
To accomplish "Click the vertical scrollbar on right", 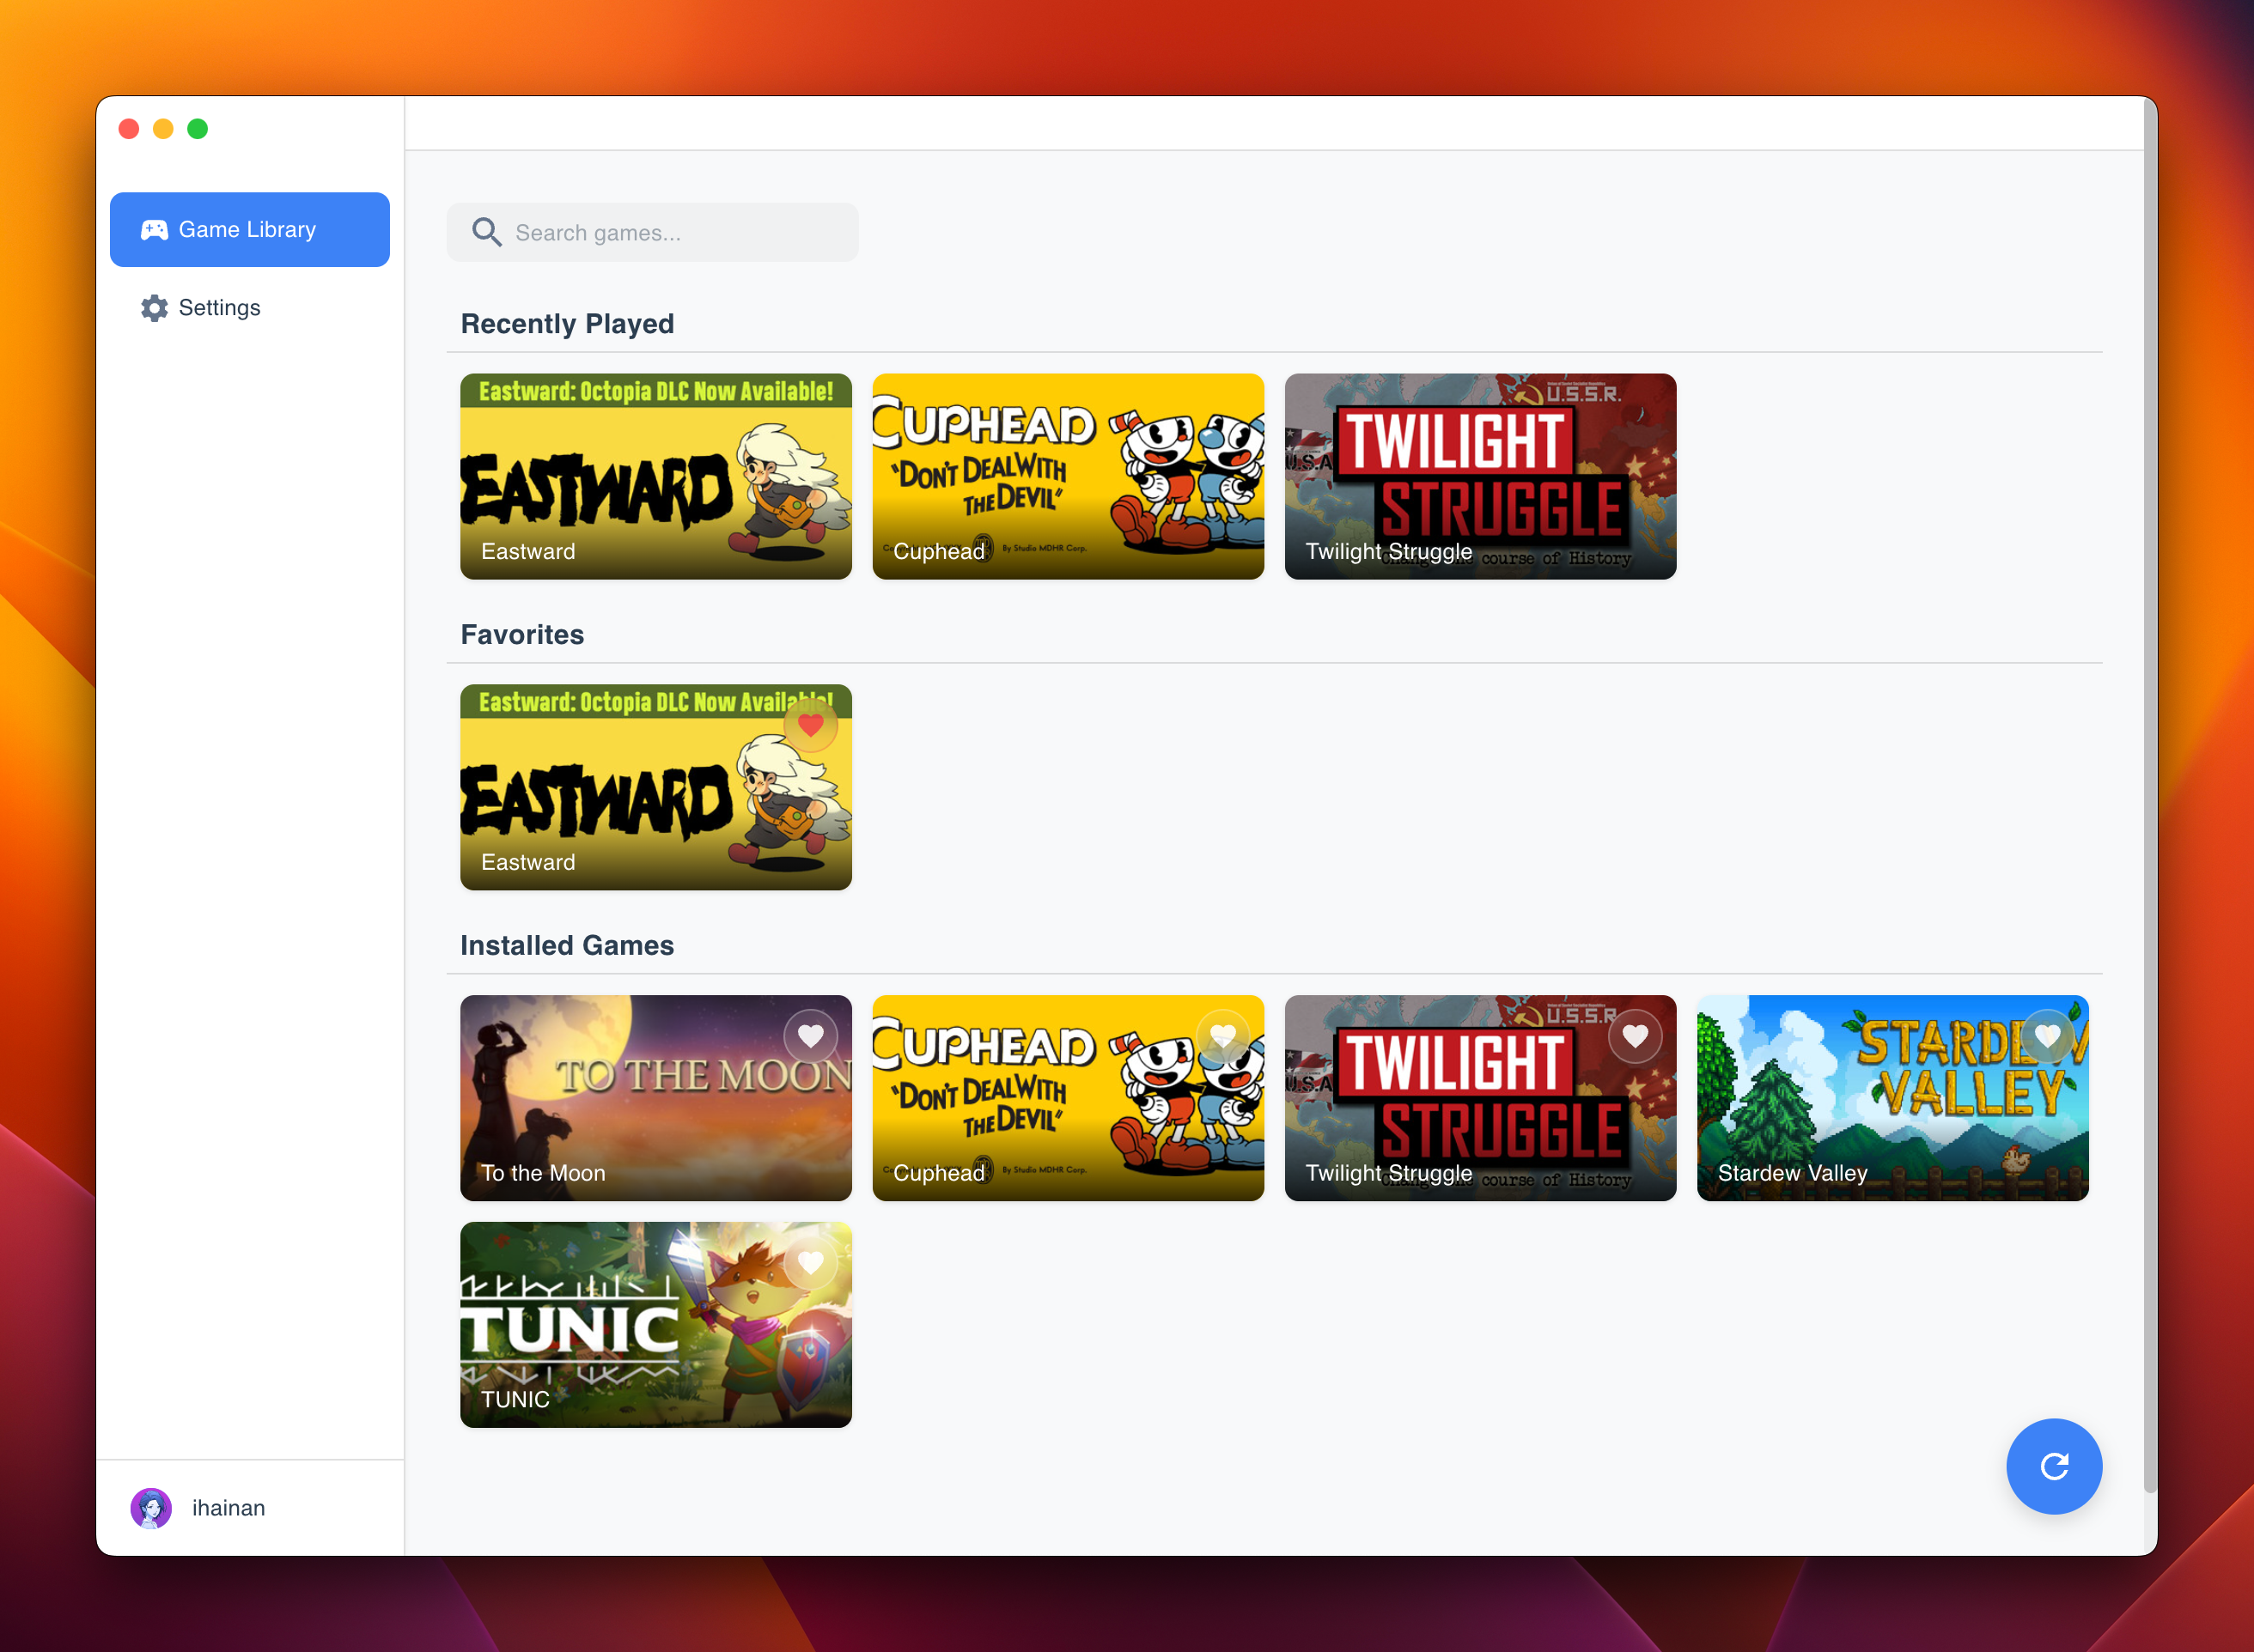I will (2150, 800).
